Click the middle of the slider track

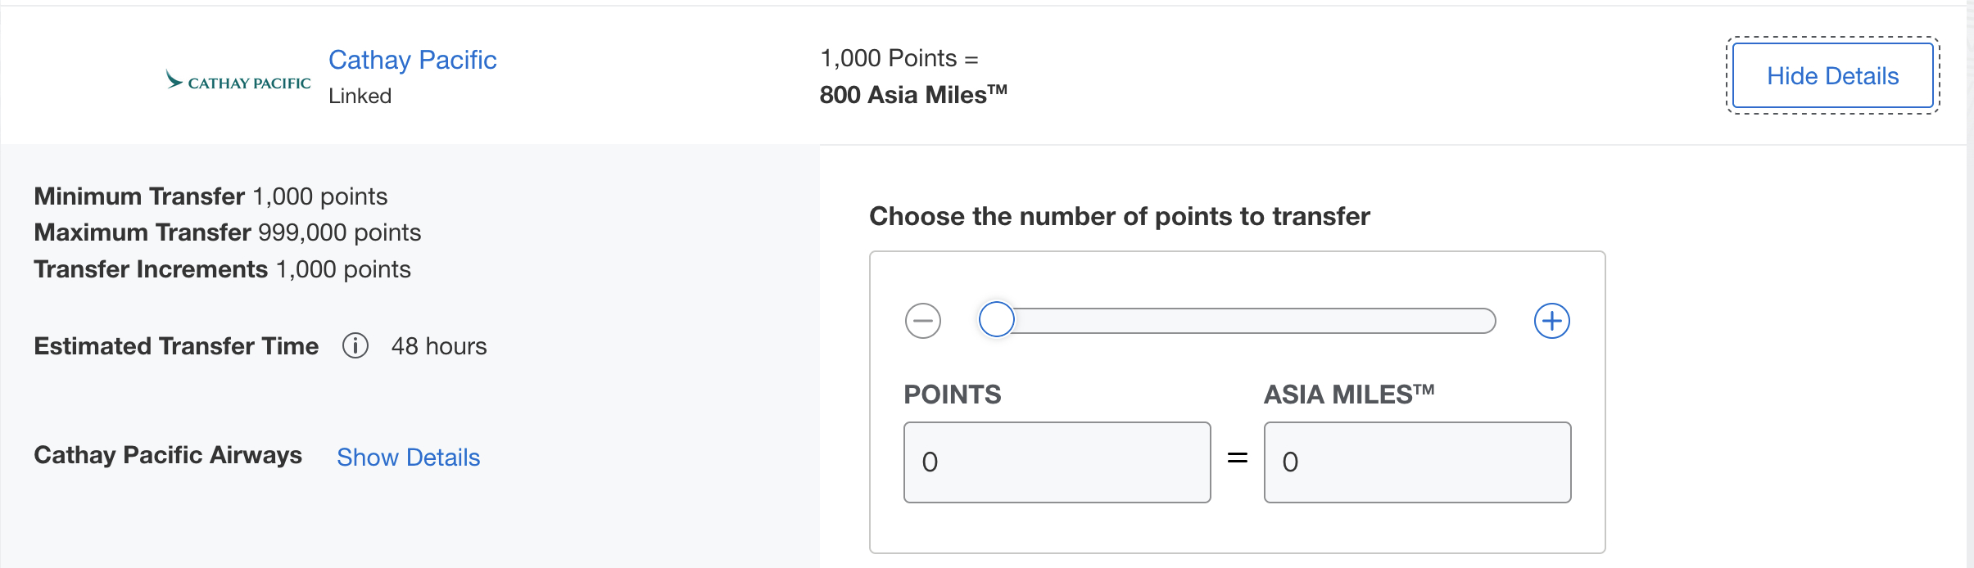pyautogui.click(x=1245, y=321)
